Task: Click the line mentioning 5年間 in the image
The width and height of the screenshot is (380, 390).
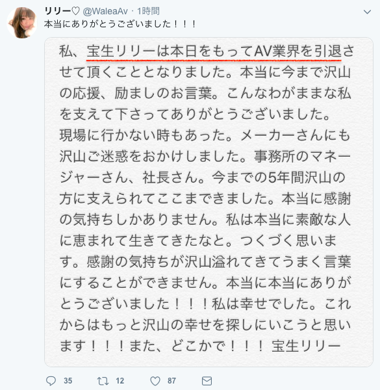Action: point(202,177)
